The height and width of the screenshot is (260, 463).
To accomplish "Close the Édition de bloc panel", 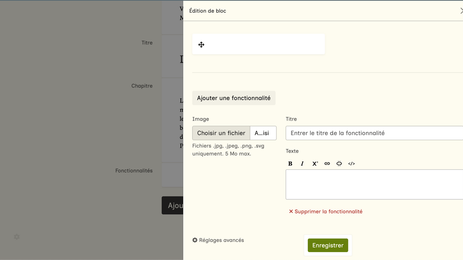I will click(x=461, y=11).
